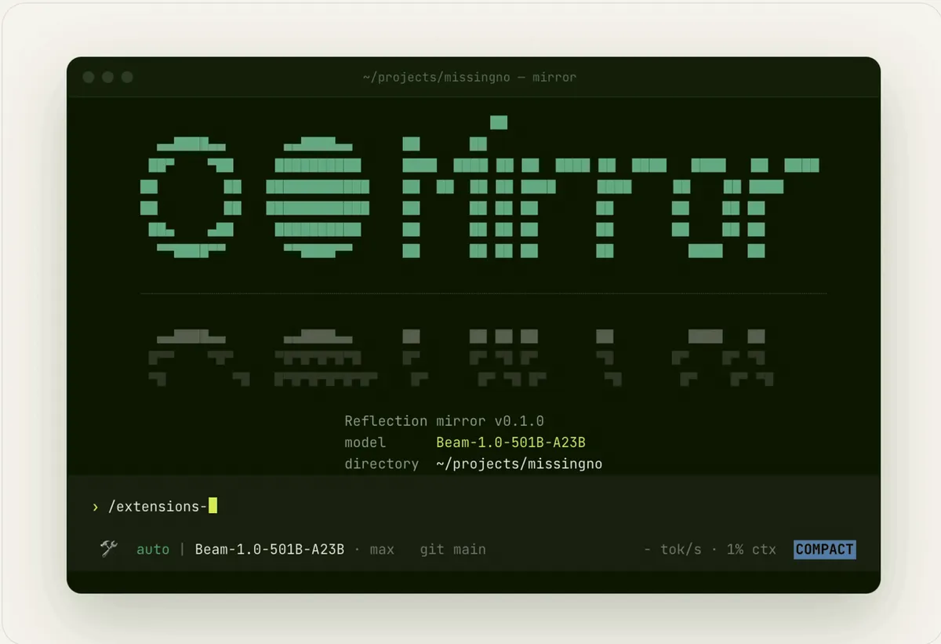Click the yellow block cursor after /extensions-
941x644 pixels.
tap(213, 506)
